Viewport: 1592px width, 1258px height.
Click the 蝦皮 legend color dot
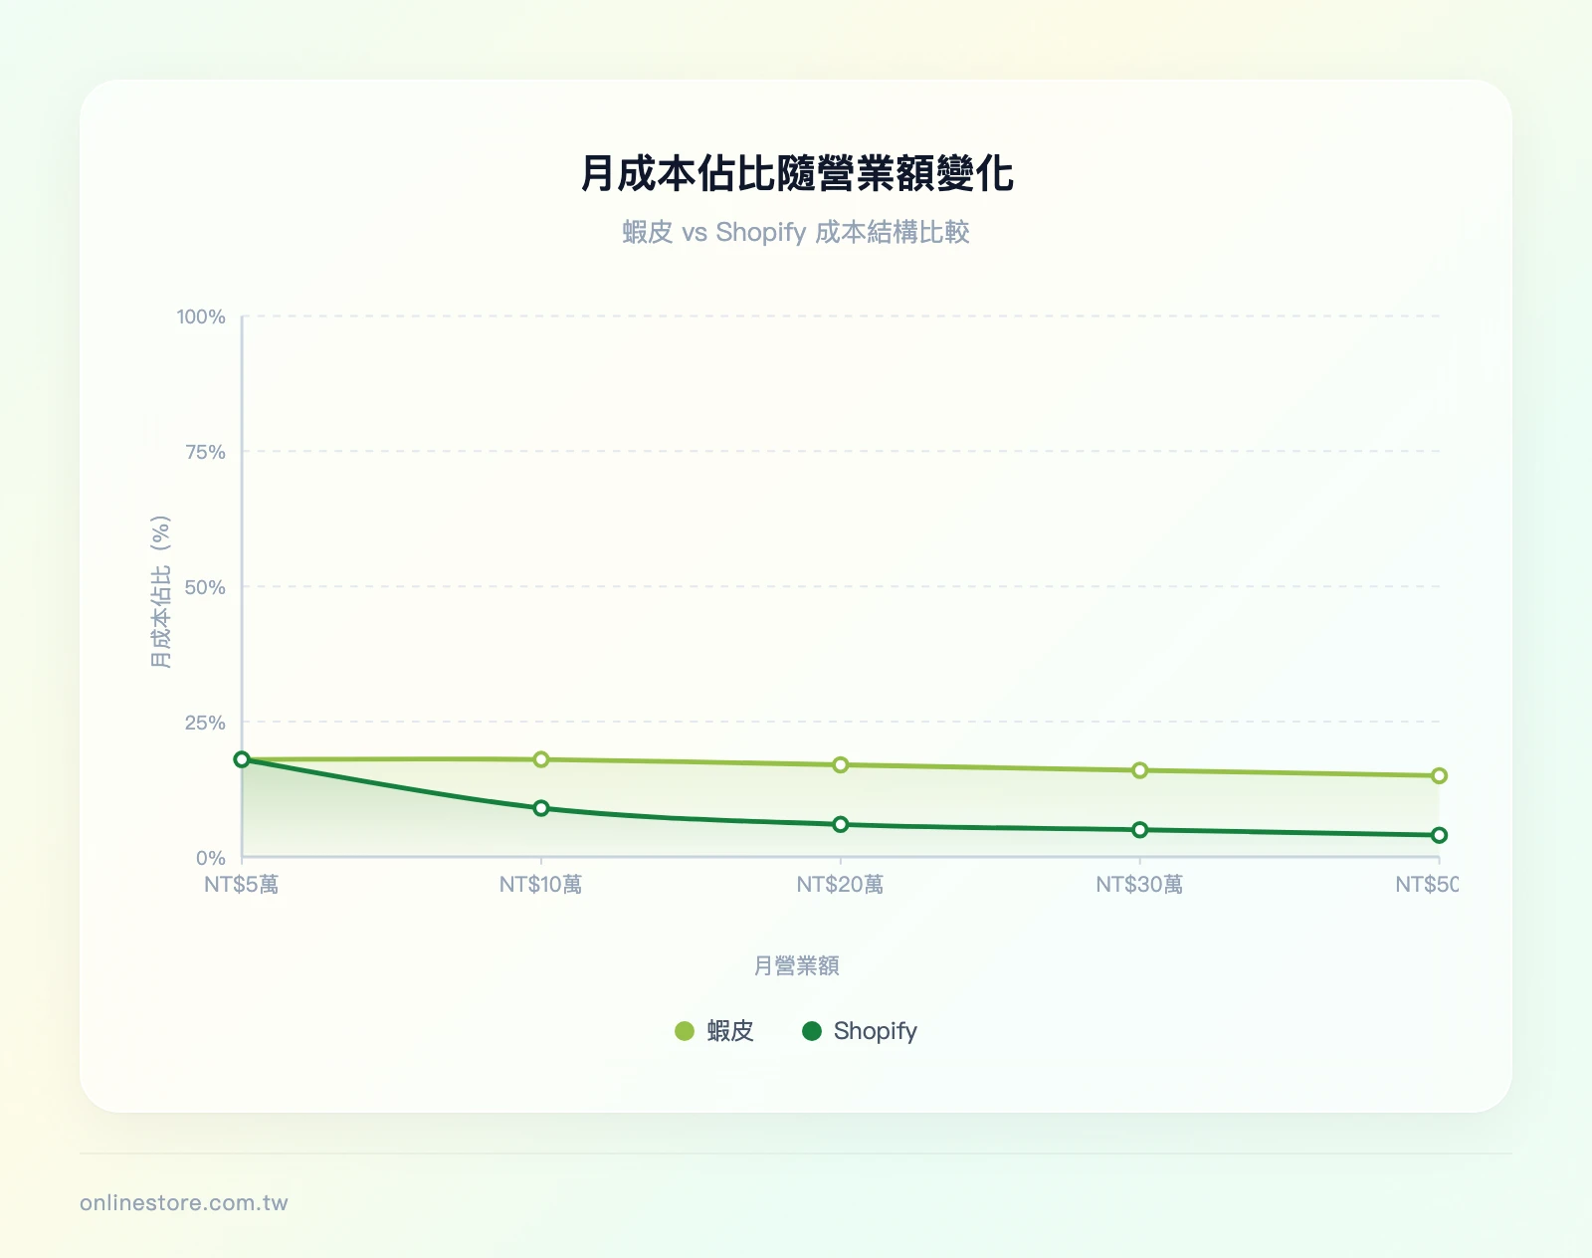coord(683,1032)
